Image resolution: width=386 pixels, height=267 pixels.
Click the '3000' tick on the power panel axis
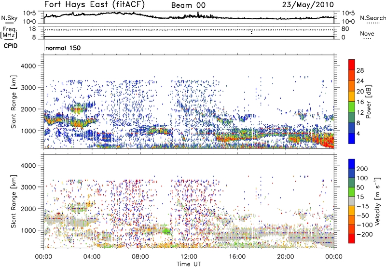point(28,88)
